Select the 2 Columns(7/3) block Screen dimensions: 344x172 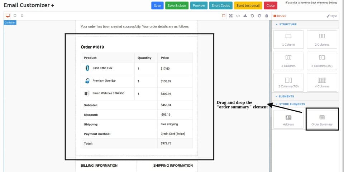(x=288, y=82)
